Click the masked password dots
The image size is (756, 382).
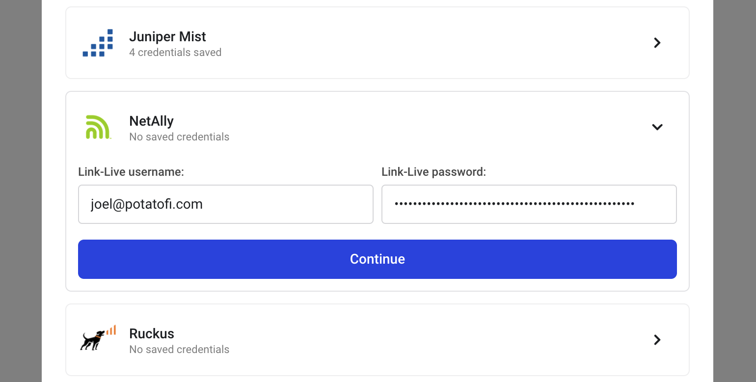pos(514,204)
